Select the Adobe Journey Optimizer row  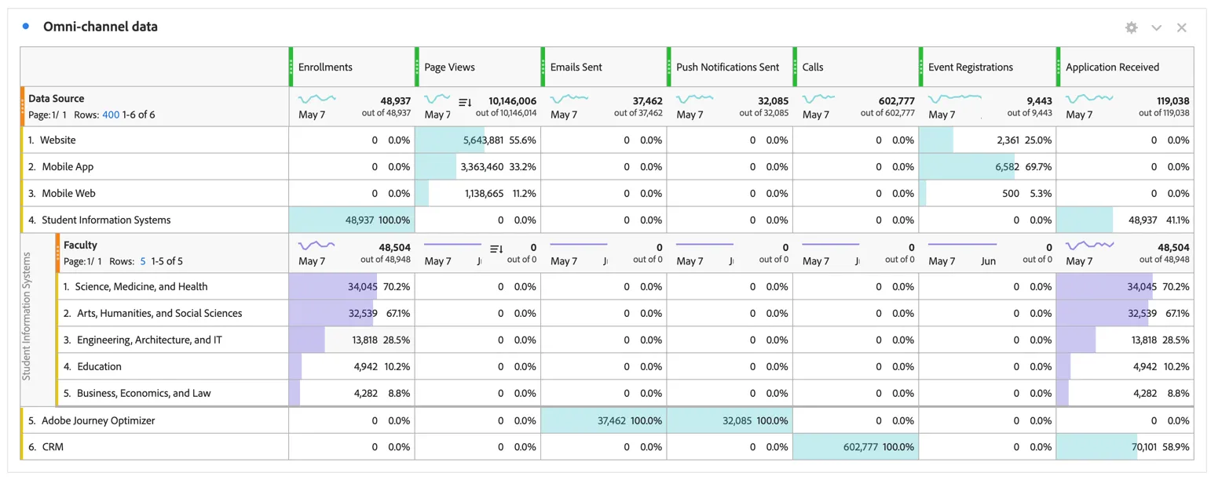pos(155,420)
